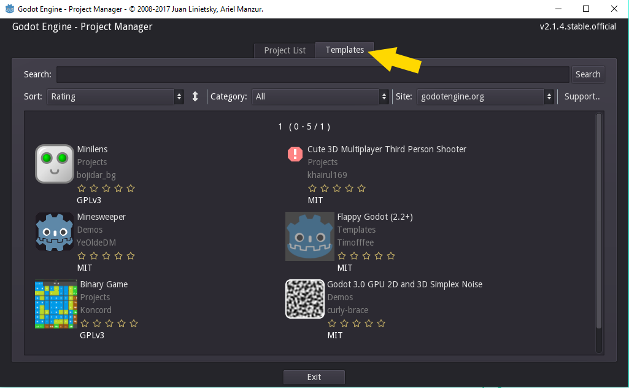Viewport: 629px width, 388px height.
Task: Click the GPLv3 license text under Minilens
Action: pyautogui.click(x=89, y=200)
